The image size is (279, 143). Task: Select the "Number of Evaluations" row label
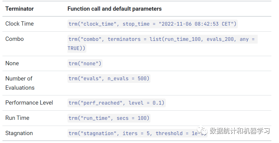tap(20, 83)
